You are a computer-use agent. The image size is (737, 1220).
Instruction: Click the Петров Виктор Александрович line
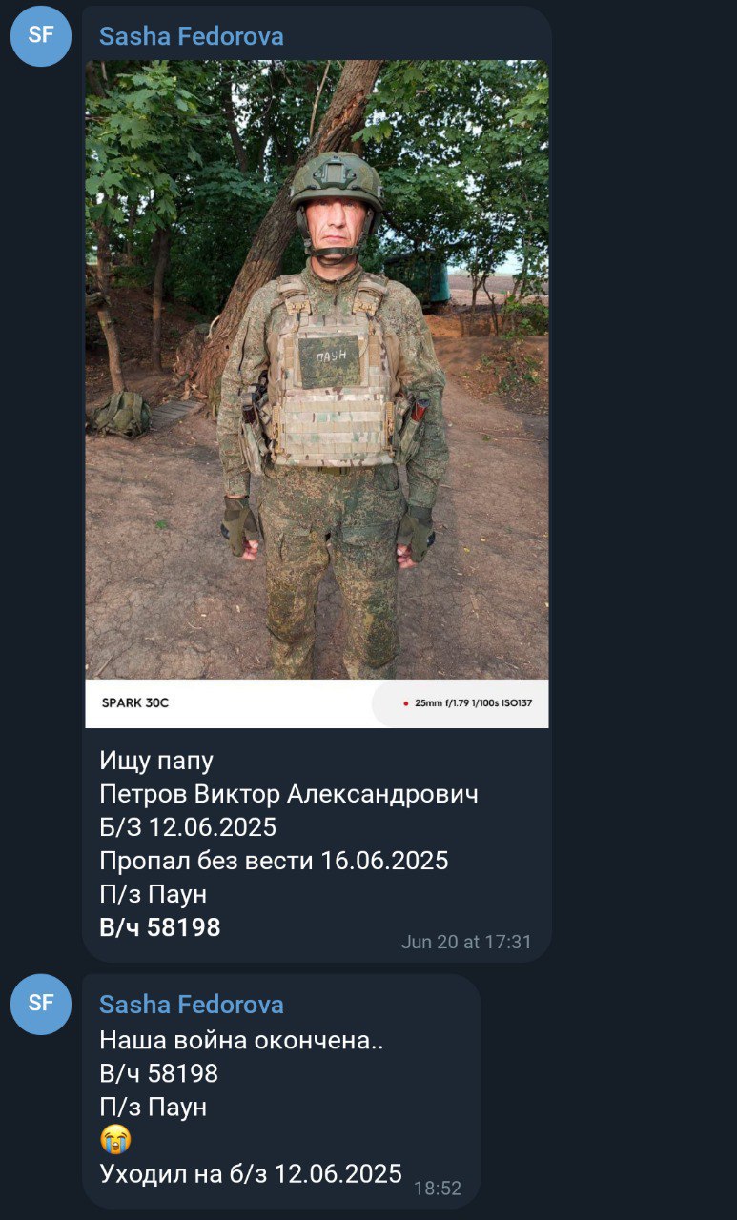point(289,794)
